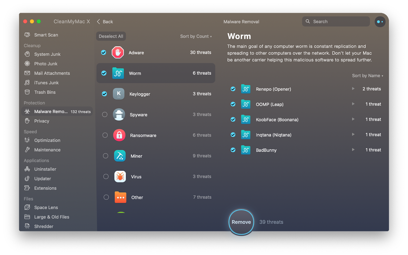Screen dimensions: 408x255
Task: Check the Virus category checkbox
Action: tap(106, 176)
